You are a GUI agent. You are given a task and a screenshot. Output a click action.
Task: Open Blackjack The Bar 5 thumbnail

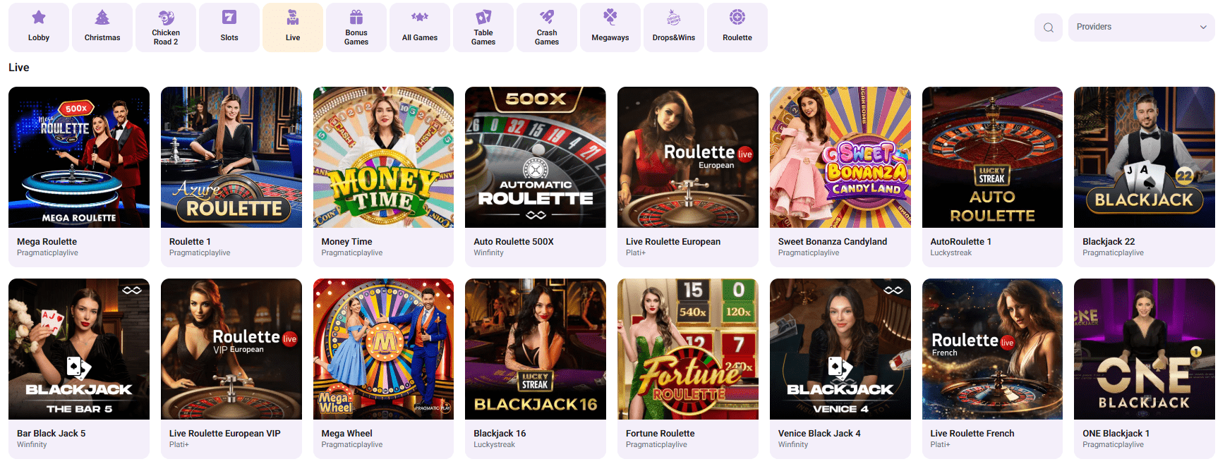[79, 349]
